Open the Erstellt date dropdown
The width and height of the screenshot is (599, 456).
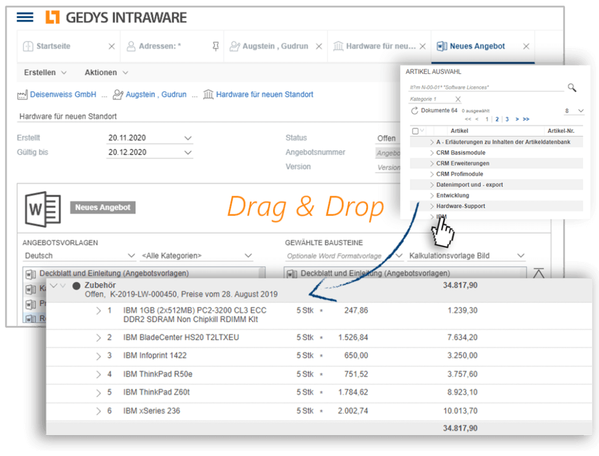188,138
